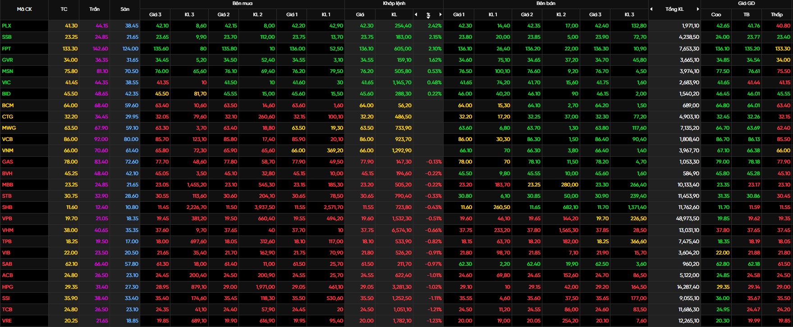
Task: Sort the table by Mã CK header
Action: (x=24, y=9)
